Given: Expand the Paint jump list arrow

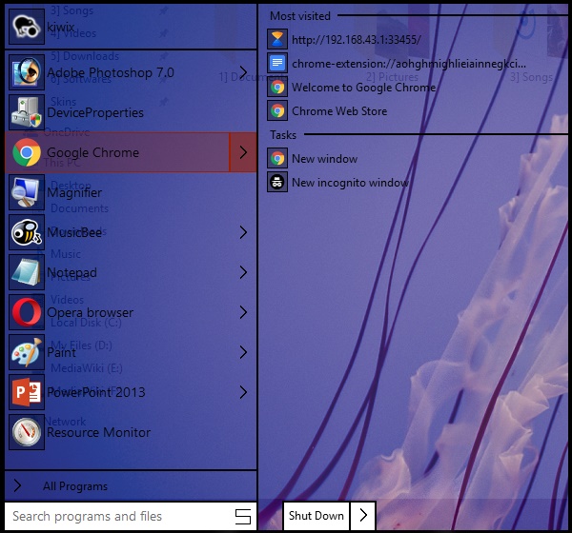Looking at the screenshot, I should click(x=243, y=352).
